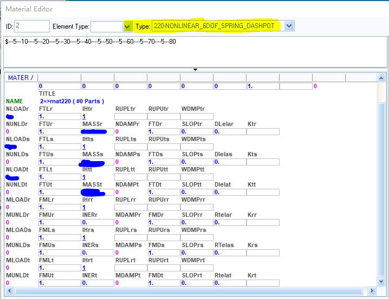
Task: Click the MATER / header cell
Action: 21,78
